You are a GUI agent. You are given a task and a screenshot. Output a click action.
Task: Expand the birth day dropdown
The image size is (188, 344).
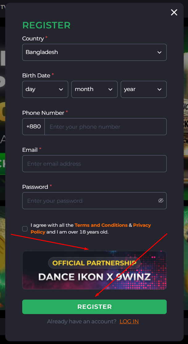coord(45,89)
